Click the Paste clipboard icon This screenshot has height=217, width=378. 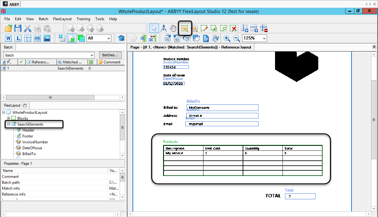point(47,28)
